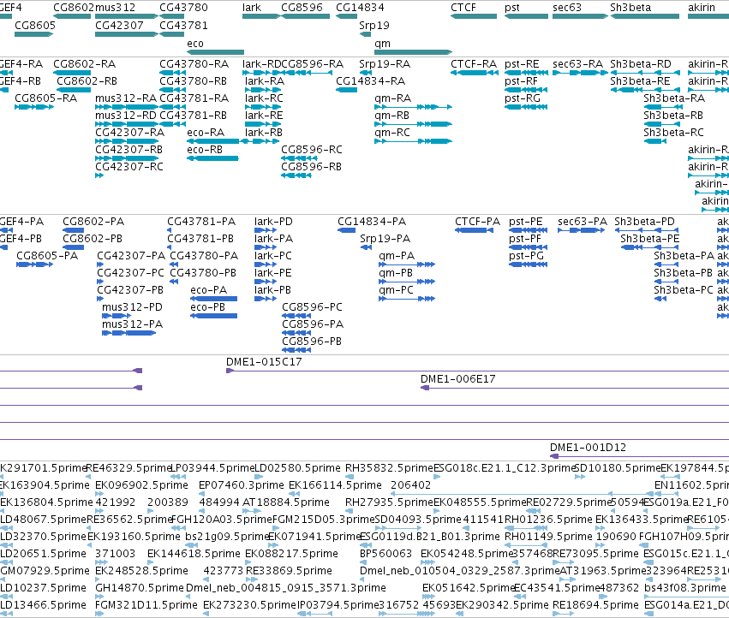This screenshot has height=618, width=729.
Task: Click the lark-RD label
Action: [x=262, y=63]
